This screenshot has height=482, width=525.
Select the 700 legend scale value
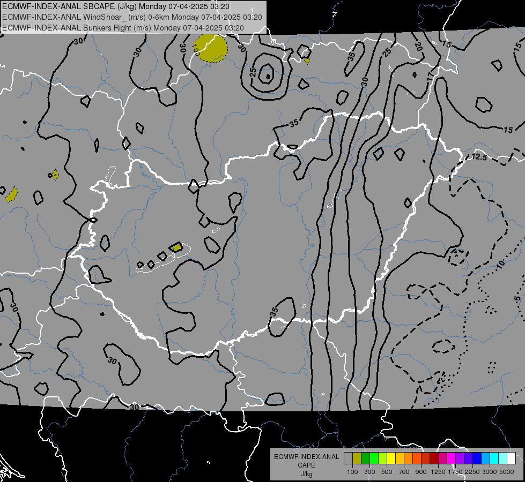coord(404,472)
